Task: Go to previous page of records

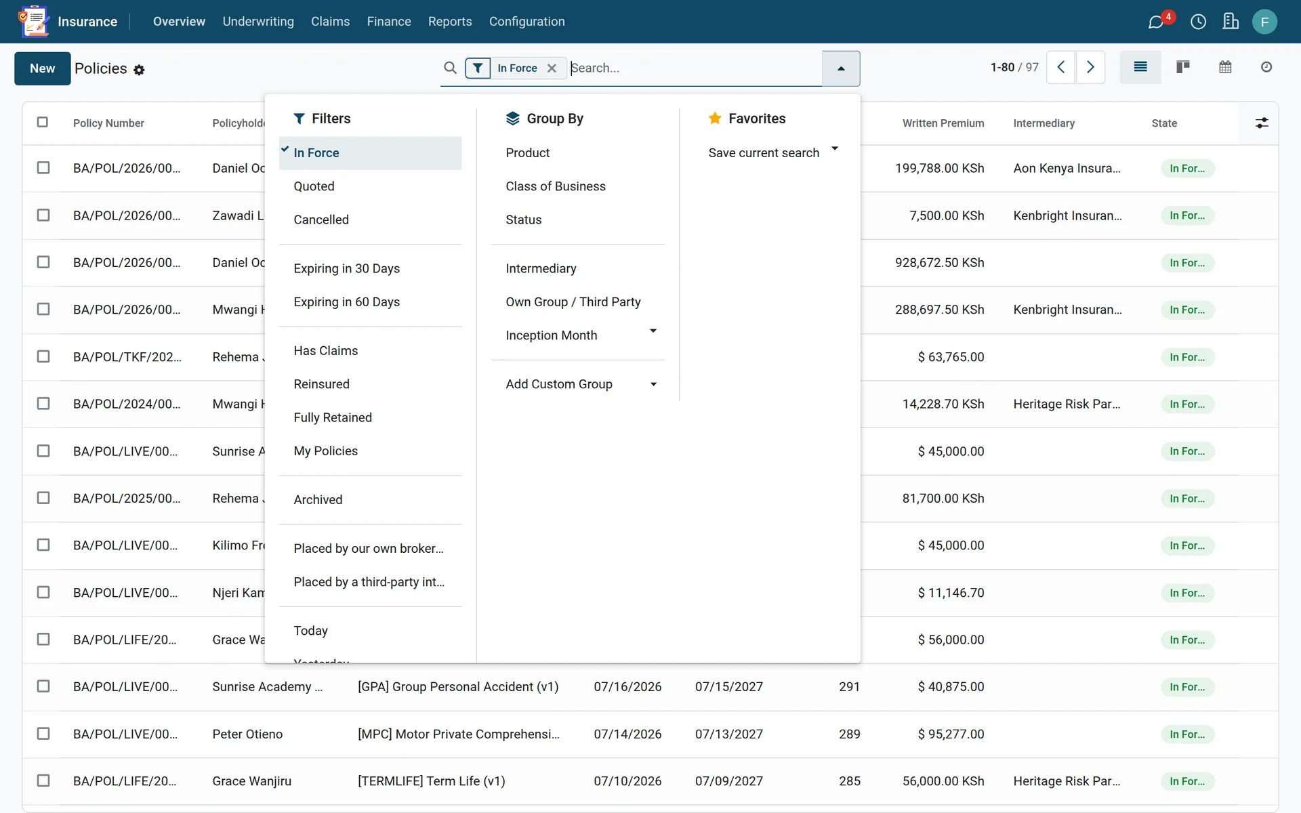Action: pyautogui.click(x=1061, y=67)
